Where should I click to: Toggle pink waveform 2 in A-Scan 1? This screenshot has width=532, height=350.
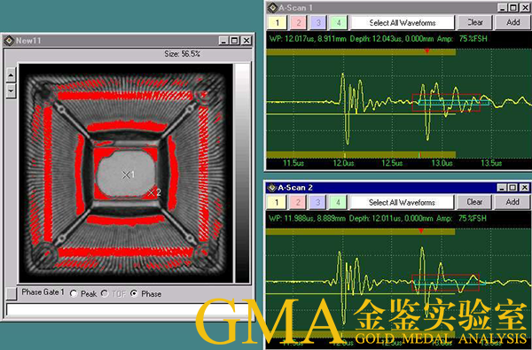point(299,23)
